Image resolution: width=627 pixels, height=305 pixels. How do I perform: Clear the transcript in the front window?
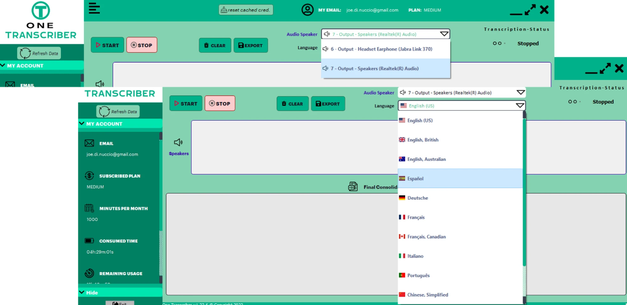[x=293, y=104]
